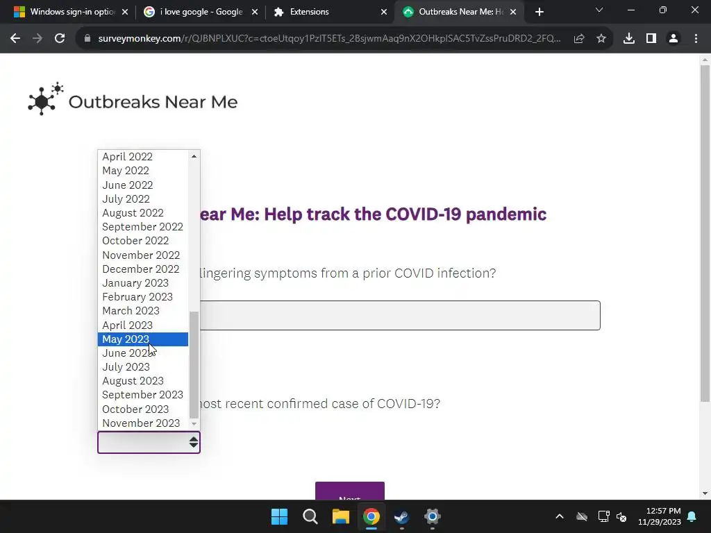711x533 pixels.
Task: Pick March 2023 in dropdown
Action: pos(143,311)
